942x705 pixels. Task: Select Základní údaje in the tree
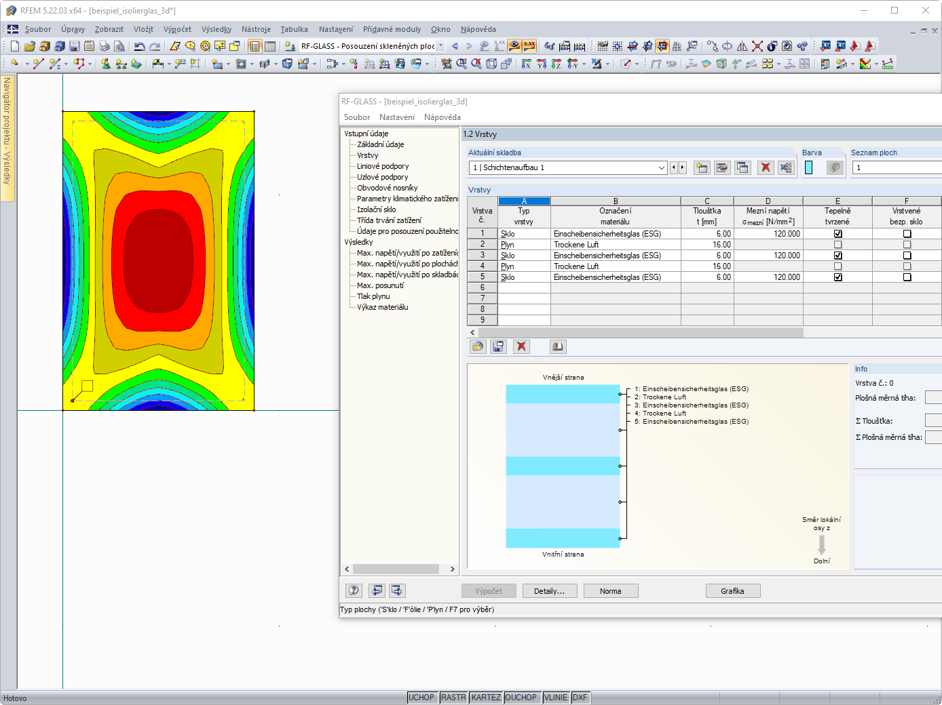tap(381, 144)
